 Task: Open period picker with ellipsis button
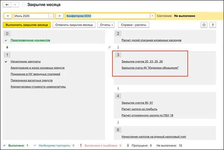[51, 16]
